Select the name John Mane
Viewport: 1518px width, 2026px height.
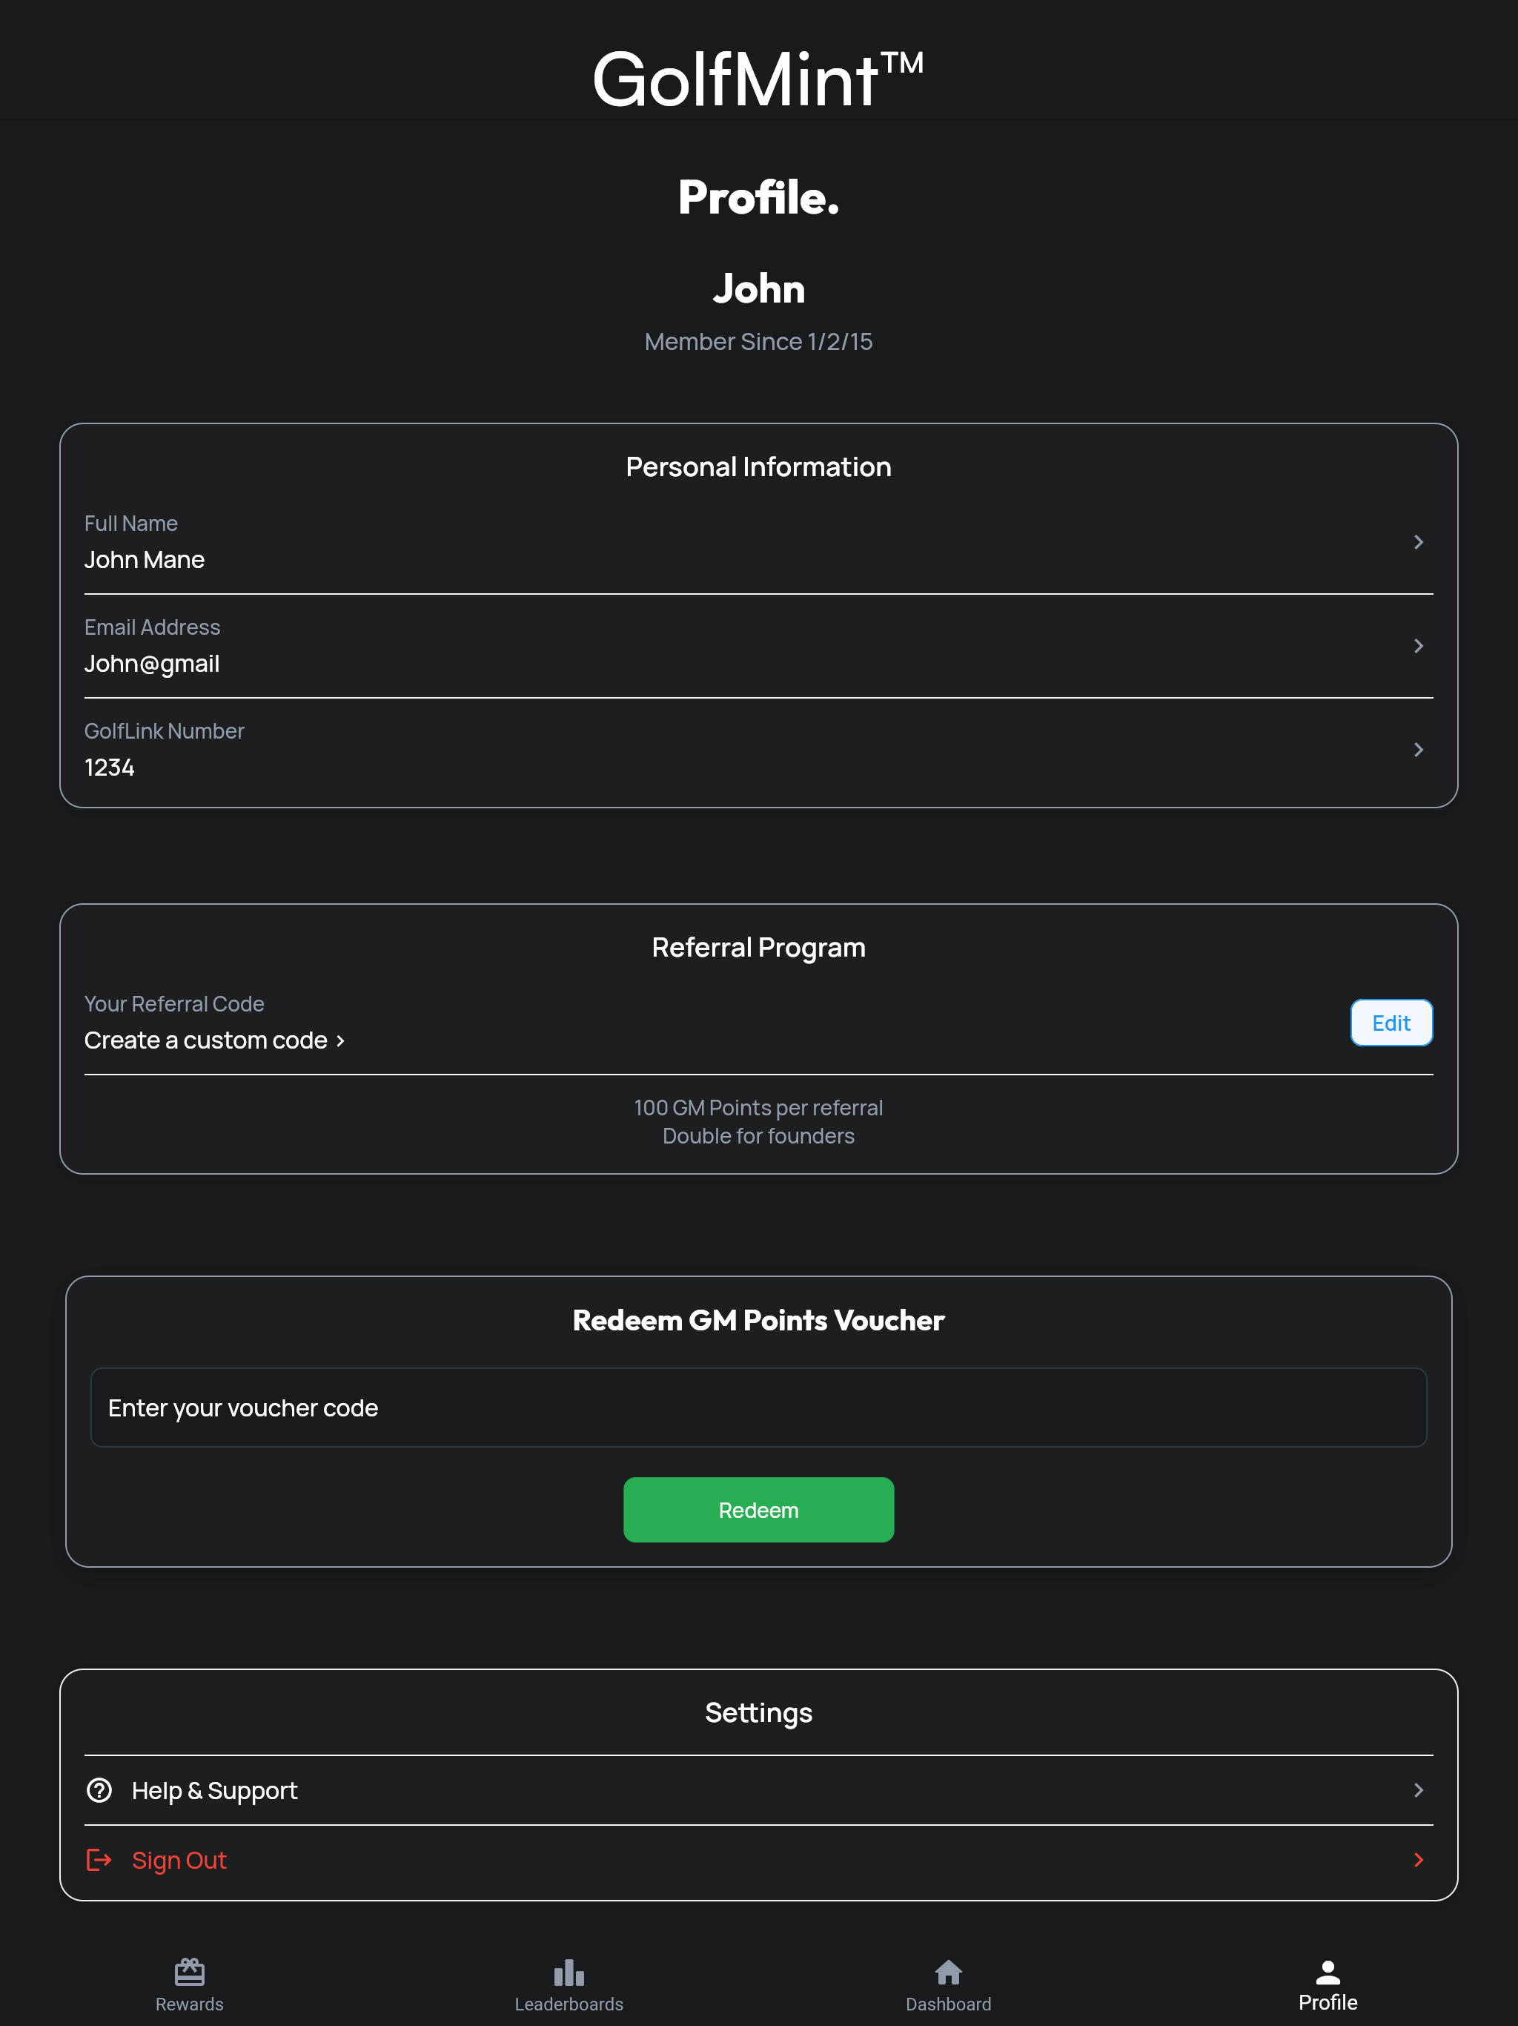145,560
